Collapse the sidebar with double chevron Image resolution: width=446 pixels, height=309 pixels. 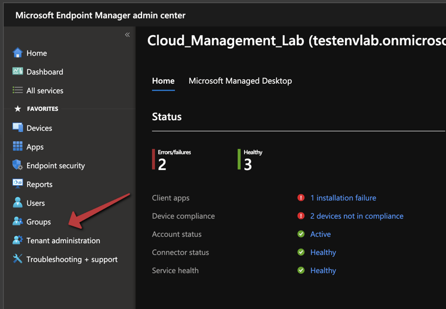pos(127,35)
